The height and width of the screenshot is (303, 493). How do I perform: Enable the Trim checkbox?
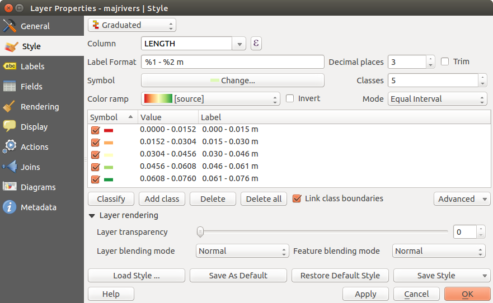click(445, 62)
